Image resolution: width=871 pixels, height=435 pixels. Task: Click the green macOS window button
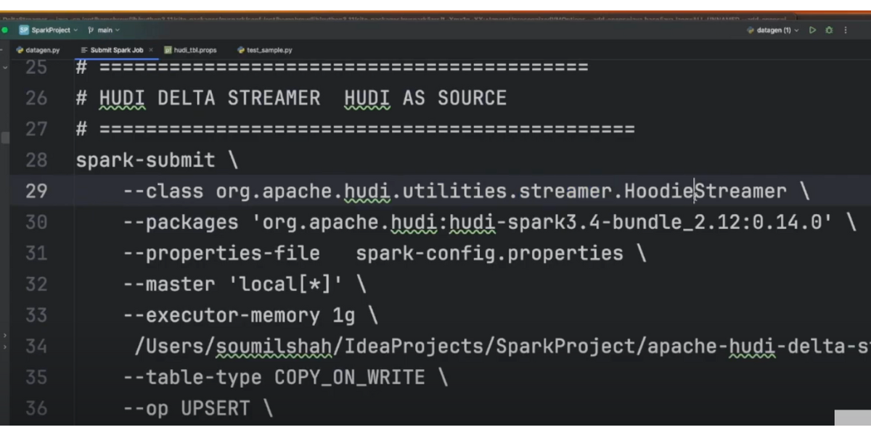coord(5,30)
